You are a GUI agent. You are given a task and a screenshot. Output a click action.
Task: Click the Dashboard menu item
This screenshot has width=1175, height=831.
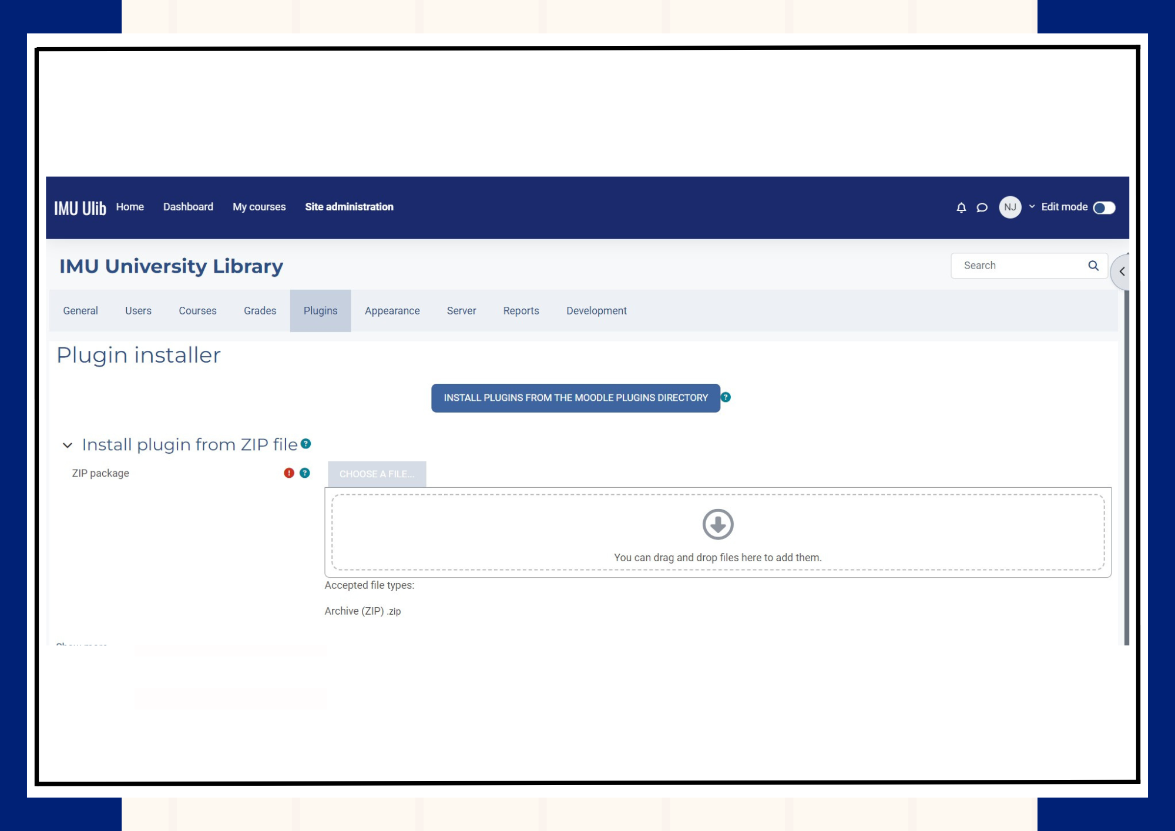pyautogui.click(x=188, y=207)
